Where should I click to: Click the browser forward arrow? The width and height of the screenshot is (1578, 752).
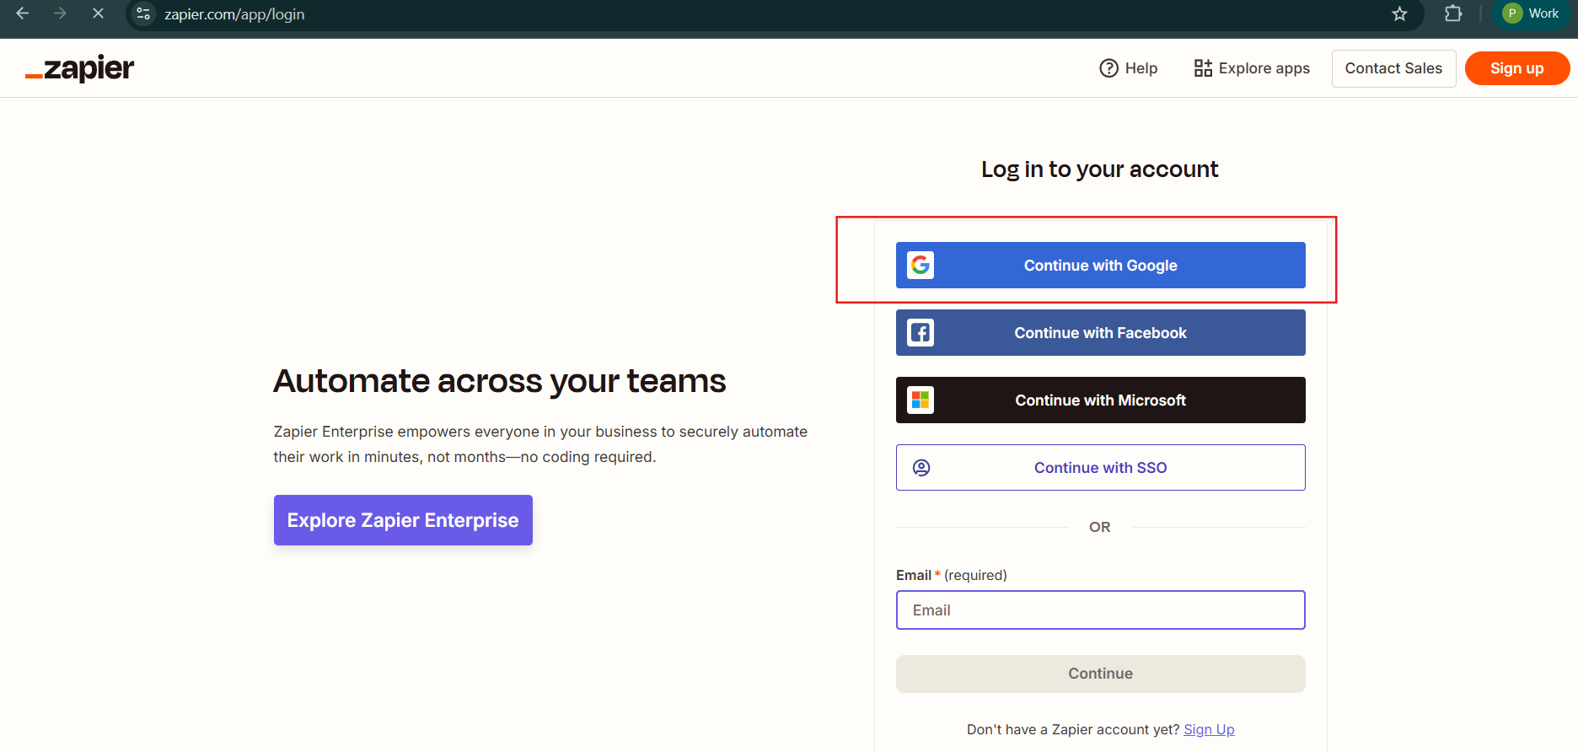tap(60, 13)
